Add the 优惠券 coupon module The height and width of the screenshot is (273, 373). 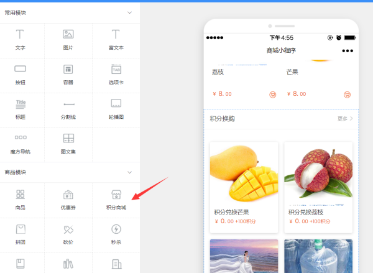tap(68, 200)
